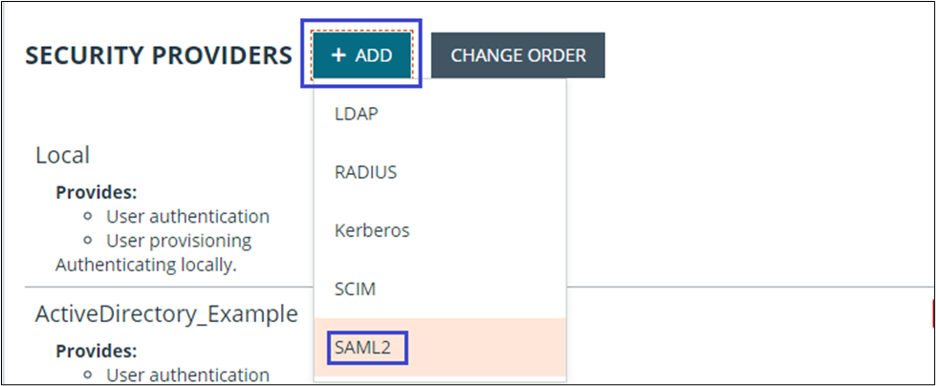The image size is (936, 386).
Task: Click the SECURITY PROVIDERS heading
Action: pyautogui.click(x=159, y=55)
